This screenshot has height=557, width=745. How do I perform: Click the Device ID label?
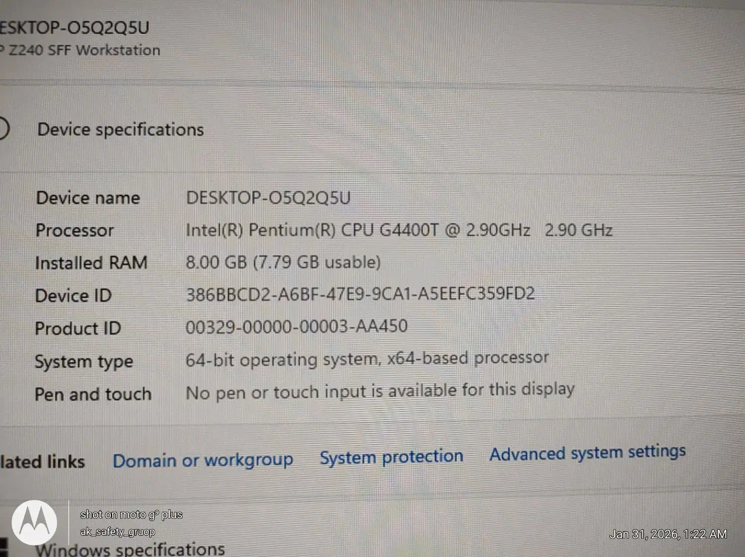click(x=74, y=296)
